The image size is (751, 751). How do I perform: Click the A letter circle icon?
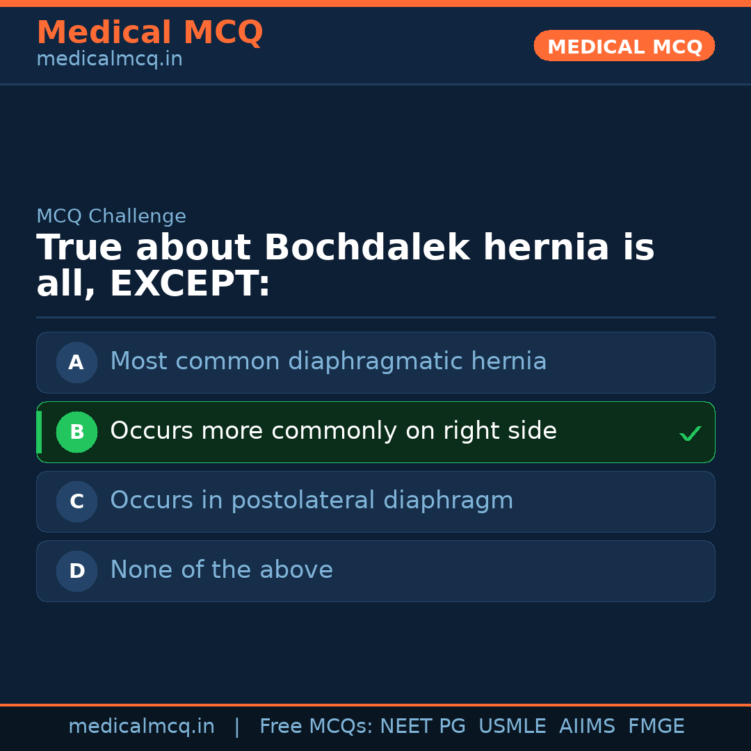(76, 362)
